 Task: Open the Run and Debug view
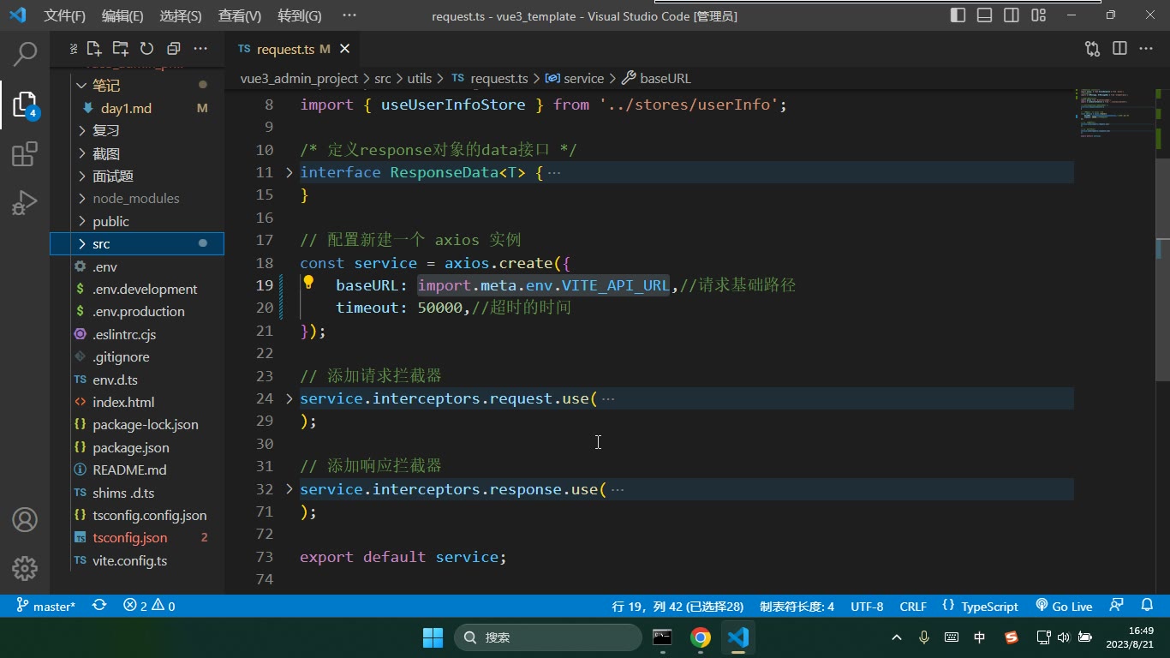click(26, 203)
